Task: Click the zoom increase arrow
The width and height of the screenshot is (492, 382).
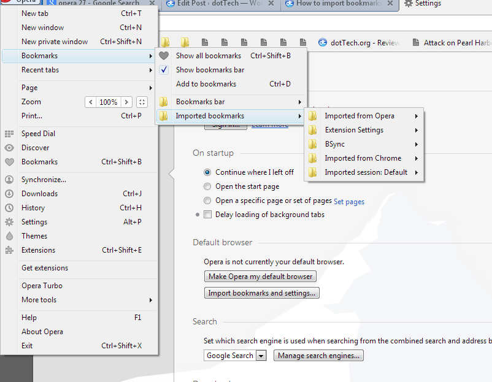Action: pos(127,102)
